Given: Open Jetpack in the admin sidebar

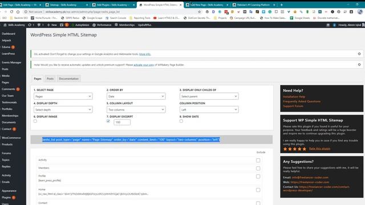Looking at the screenshot, I should tap(6, 40).
